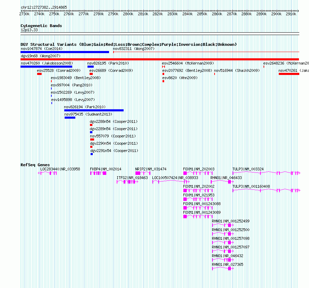
Task: Click the 2800k ruler tick label
Action: click(x=128, y=14)
